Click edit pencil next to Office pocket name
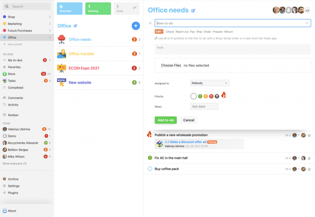This screenshot has height=217, width=315. (76, 26)
